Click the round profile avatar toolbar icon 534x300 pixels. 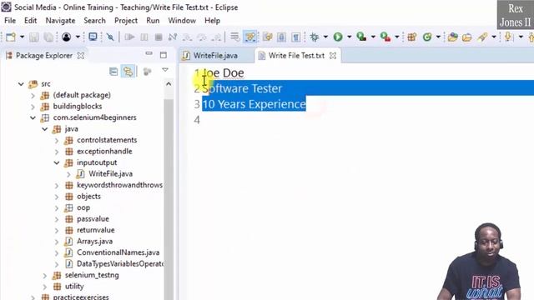(x=66, y=37)
